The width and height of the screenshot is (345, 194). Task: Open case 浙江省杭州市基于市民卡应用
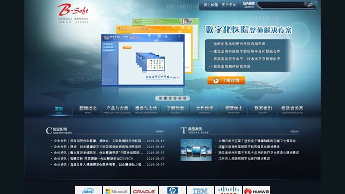click(x=259, y=153)
